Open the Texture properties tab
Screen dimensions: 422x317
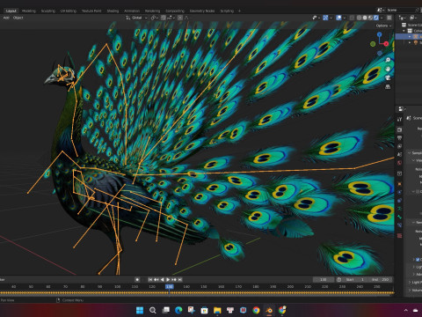pos(399,236)
